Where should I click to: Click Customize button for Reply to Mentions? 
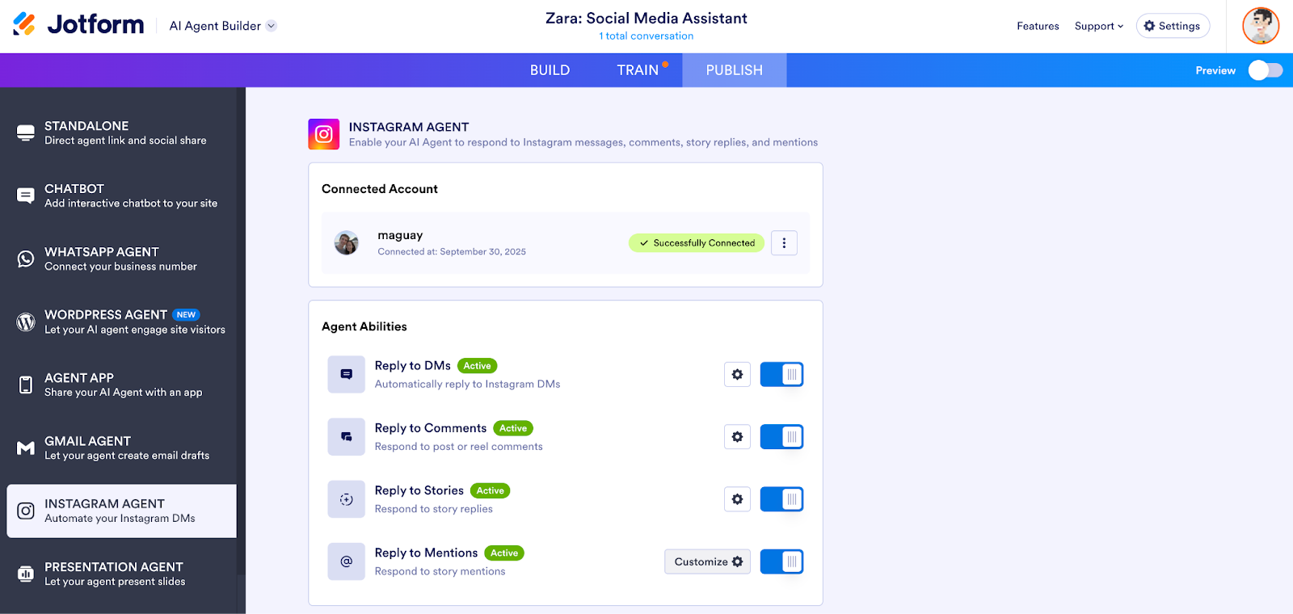[707, 561]
